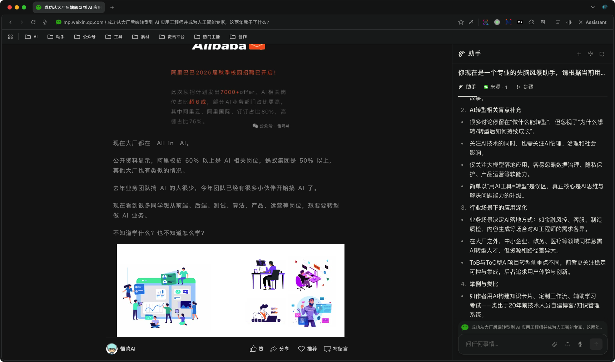Click the centered-lines reader icon in toolbar
Viewport: 615px width, 362px height.
click(557, 22)
